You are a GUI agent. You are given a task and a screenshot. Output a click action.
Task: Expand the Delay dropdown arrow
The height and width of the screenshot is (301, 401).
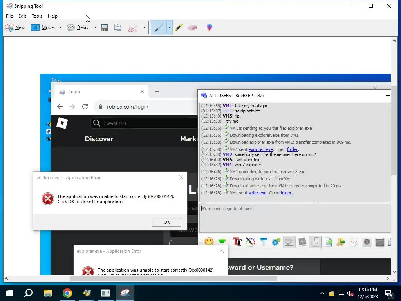95,27
